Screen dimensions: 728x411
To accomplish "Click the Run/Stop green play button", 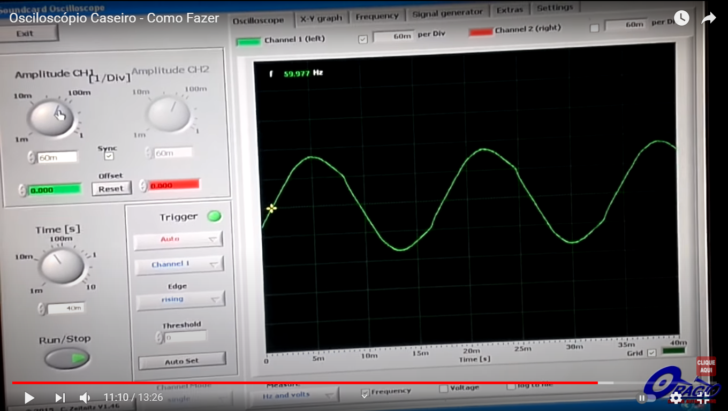I will point(67,359).
